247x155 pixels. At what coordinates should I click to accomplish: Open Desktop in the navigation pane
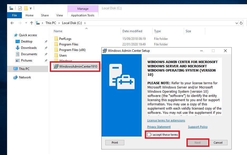pos(27,41)
